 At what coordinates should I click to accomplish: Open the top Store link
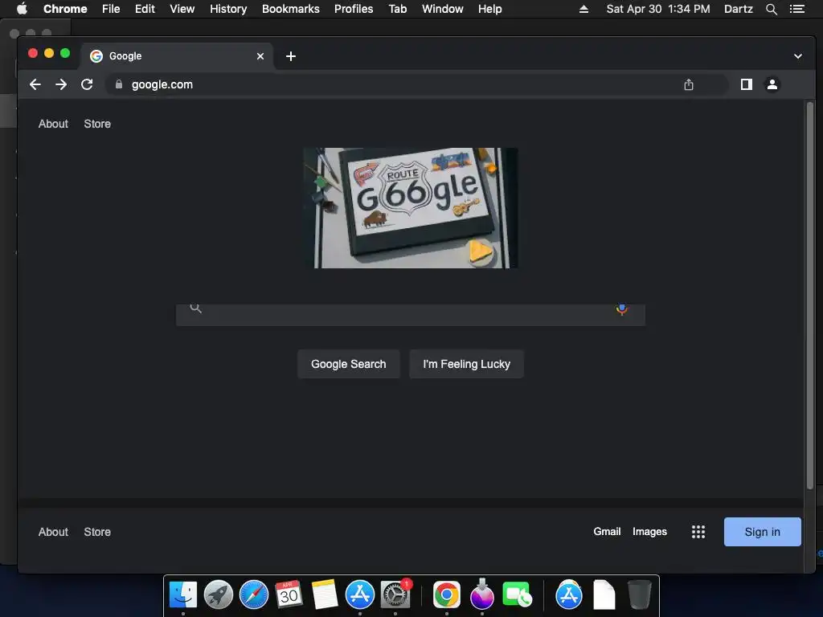pos(97,124)
